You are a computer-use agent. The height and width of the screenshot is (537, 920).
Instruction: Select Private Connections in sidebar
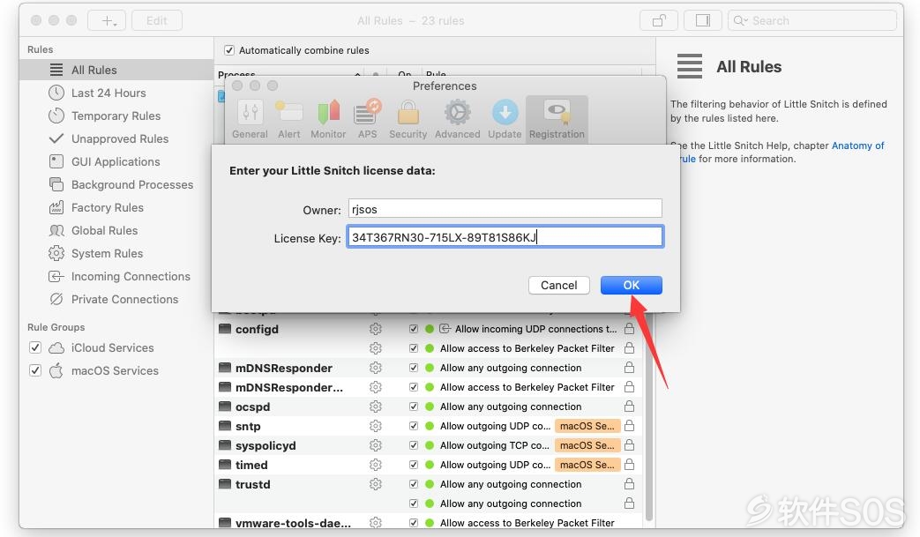coord(116,298)
